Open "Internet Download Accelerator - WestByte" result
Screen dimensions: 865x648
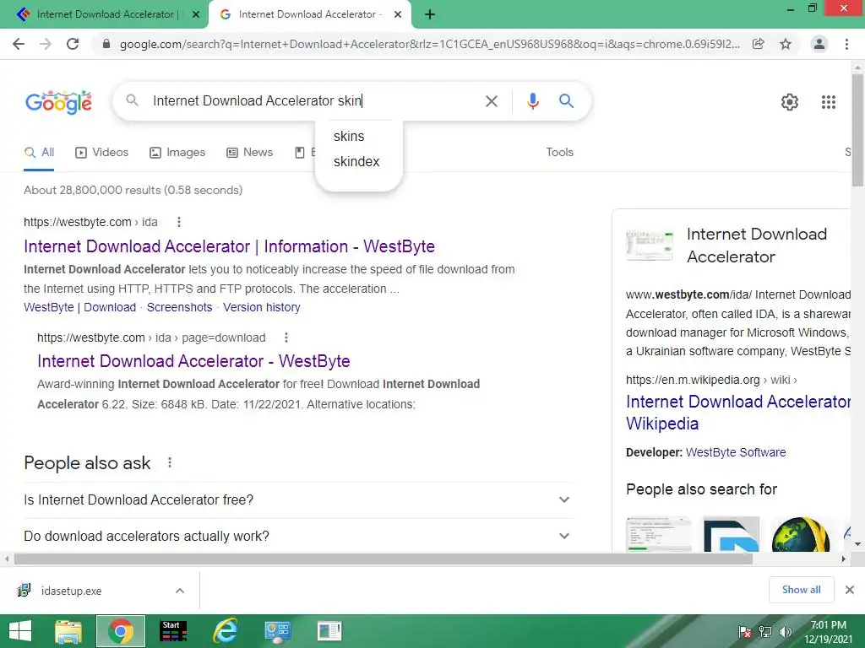[x=193, y=361]
